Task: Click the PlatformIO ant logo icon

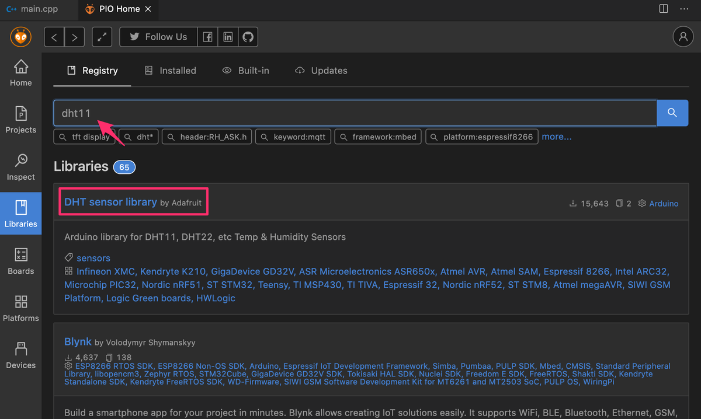Action: click(x=21, y=37)
